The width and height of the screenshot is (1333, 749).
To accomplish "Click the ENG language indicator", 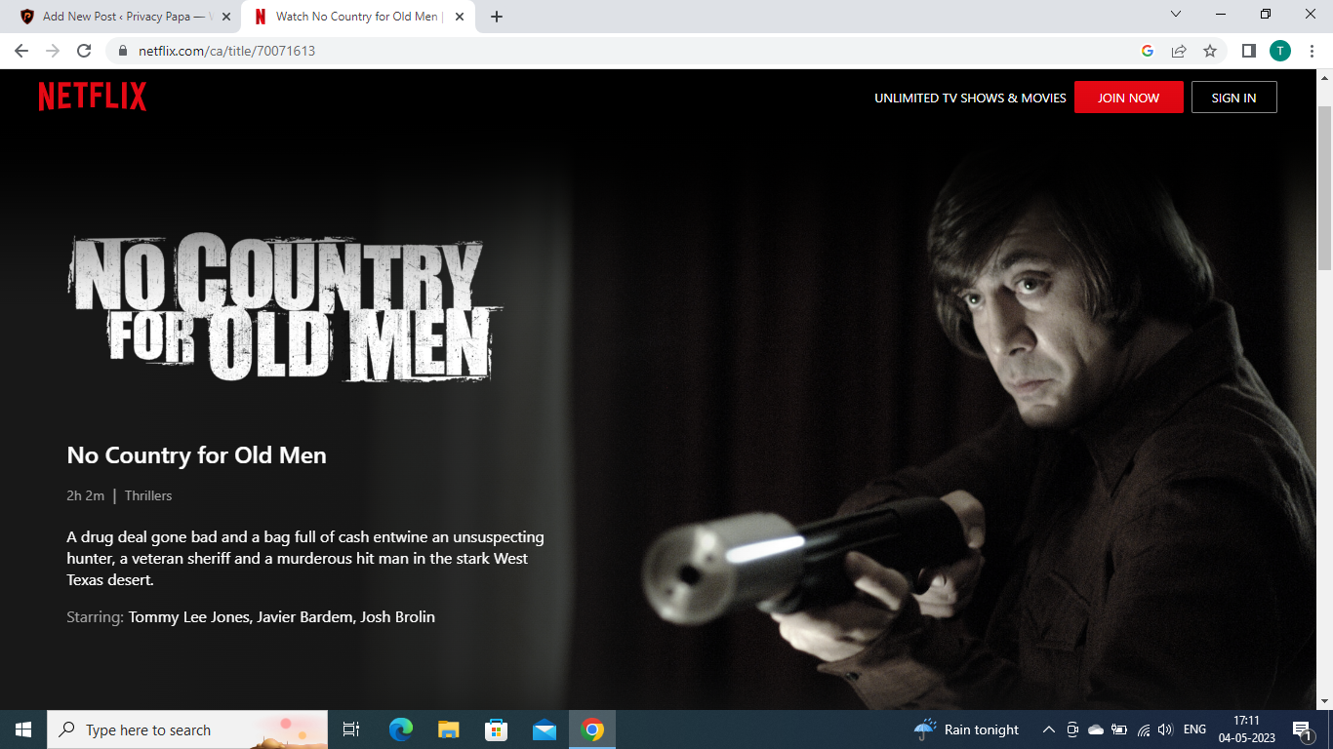I will click(x=1194, y=729).
